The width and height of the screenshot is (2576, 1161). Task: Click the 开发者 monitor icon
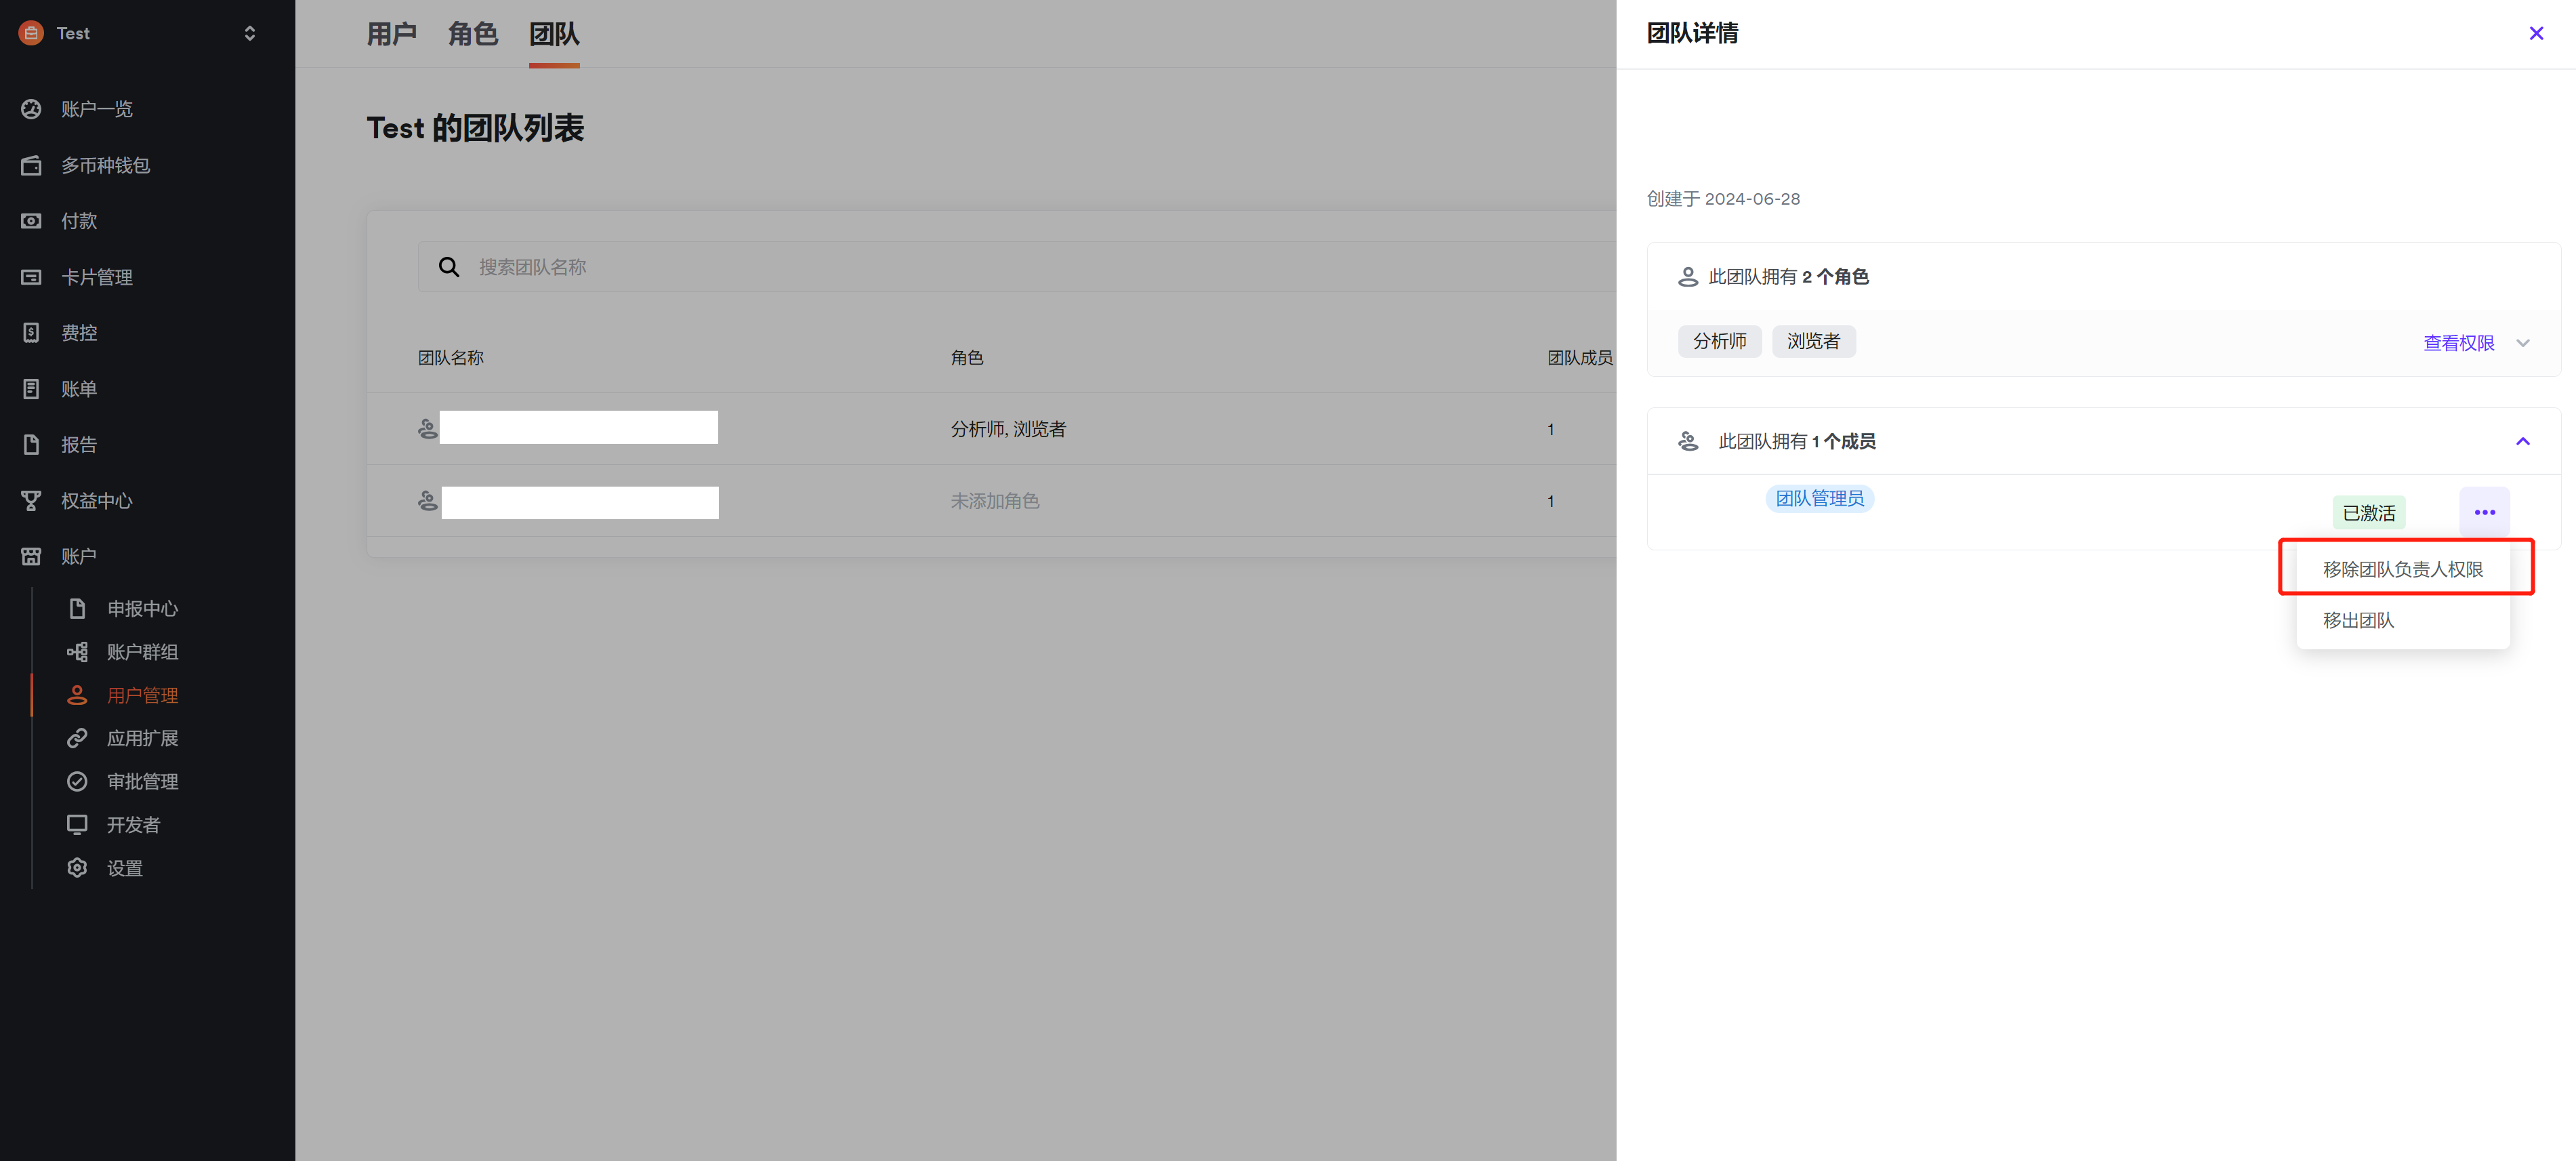point(77,825)
